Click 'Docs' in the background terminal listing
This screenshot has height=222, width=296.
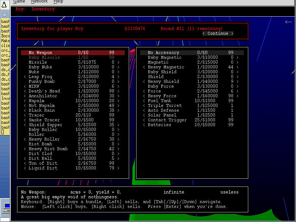5,36
